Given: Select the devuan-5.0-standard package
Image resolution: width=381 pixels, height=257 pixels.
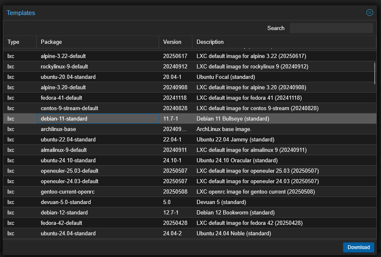Looking at the screenshot, I should pos(66,202).
